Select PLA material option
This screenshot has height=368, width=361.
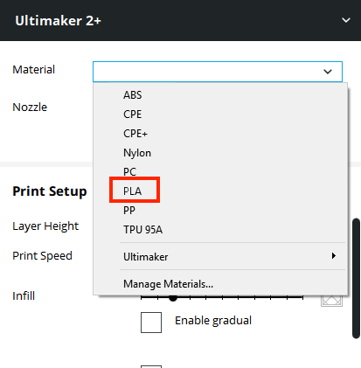point(132,191)
